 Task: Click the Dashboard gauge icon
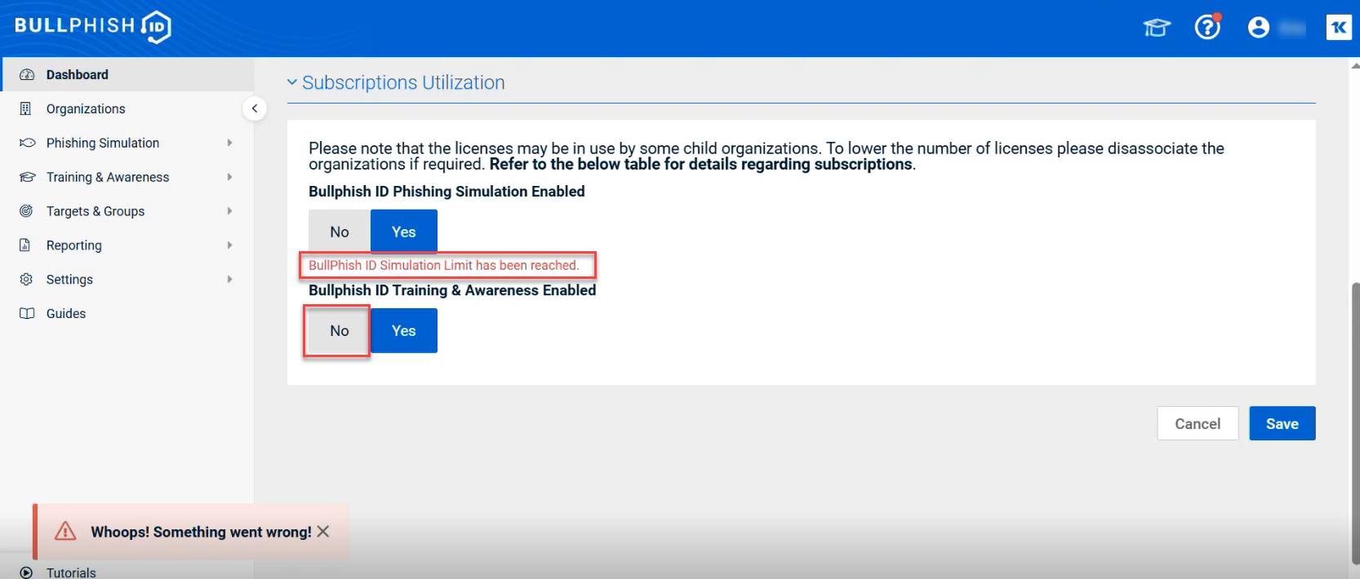pyautogui.click(x=27, y=75)
